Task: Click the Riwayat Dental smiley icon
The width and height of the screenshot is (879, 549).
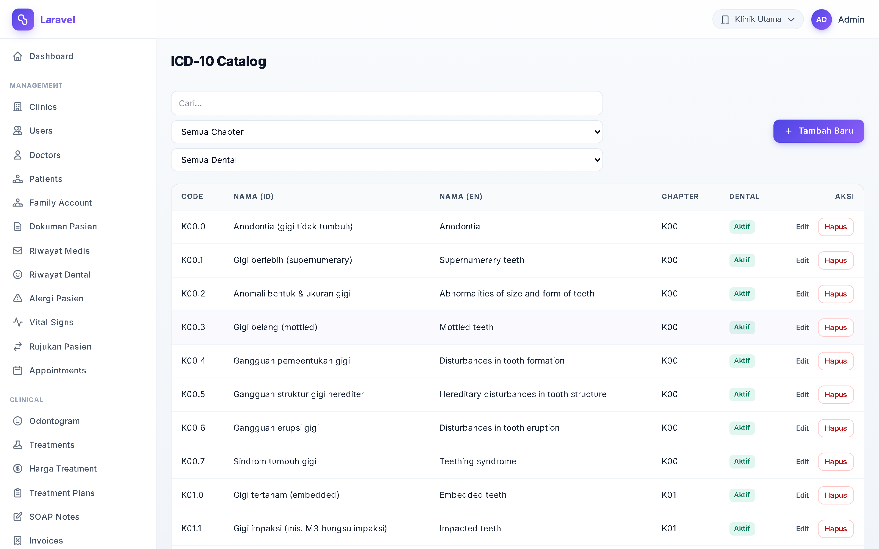Action: click(x=17, y=274)
